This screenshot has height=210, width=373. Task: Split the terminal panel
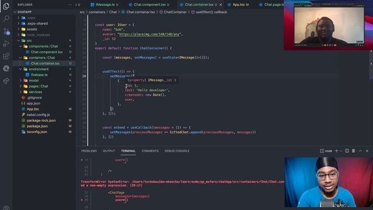[347, 151]
